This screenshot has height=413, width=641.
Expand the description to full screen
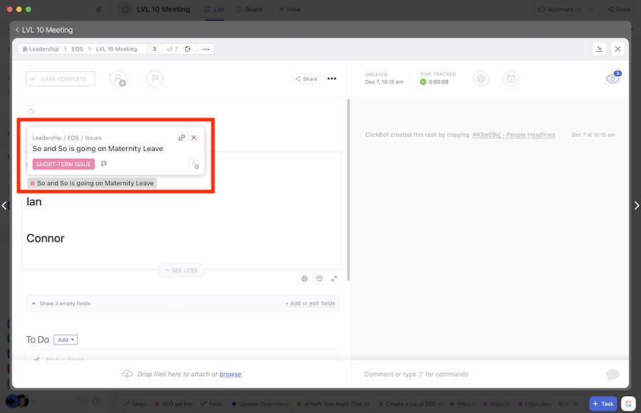point(334,279)
